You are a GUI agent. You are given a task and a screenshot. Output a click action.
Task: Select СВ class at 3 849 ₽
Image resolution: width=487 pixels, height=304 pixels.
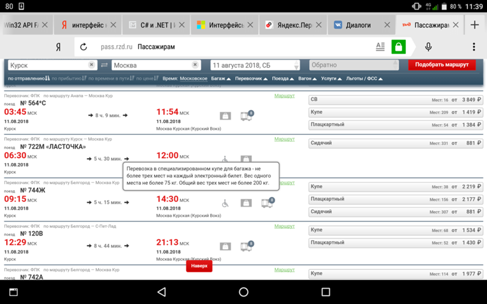pos(395,100)
